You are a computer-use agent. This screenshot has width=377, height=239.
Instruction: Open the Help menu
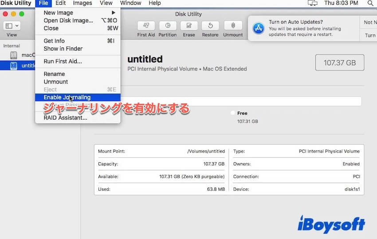click(x=155, y=3)
